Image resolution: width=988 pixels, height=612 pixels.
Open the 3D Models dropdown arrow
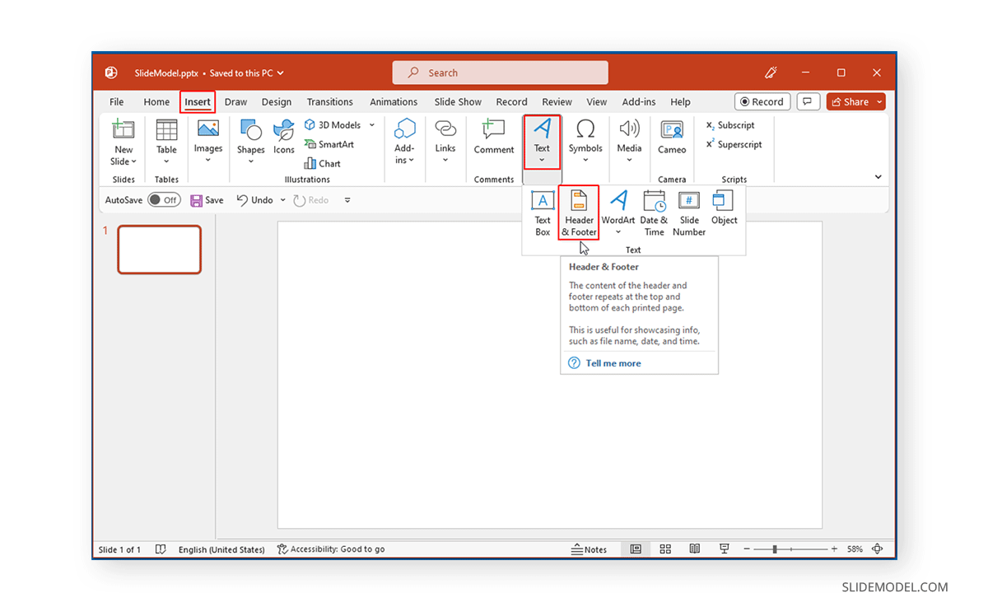click(x=371, y=124)
